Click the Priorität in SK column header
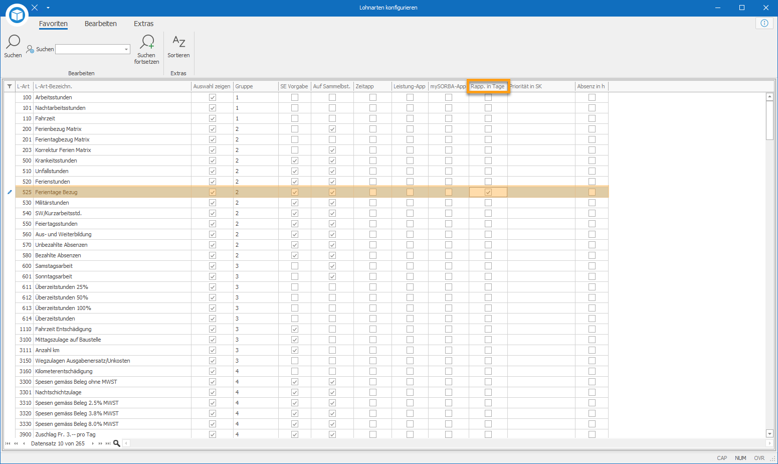Image resolution: width=778 pixels, height=464 pixels. coord(541,86)
